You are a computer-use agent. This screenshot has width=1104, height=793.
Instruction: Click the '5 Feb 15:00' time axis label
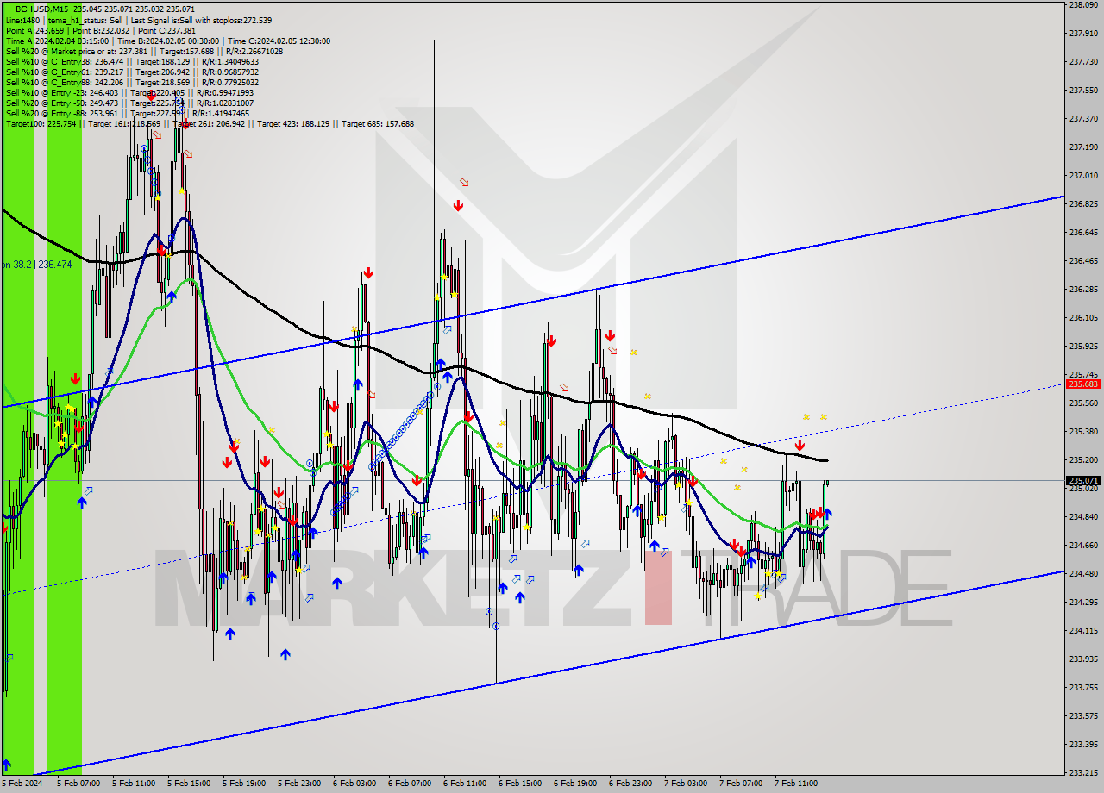189,784
